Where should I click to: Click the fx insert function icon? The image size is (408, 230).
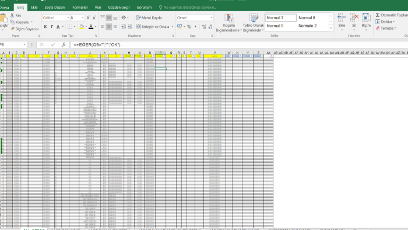64,45
